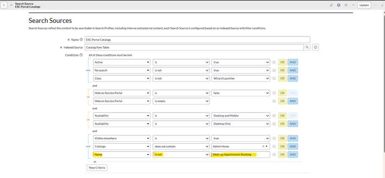Open the Catalogs field dropdown
Viewport: 385px width, 178px height.
(x=122, y=147)
